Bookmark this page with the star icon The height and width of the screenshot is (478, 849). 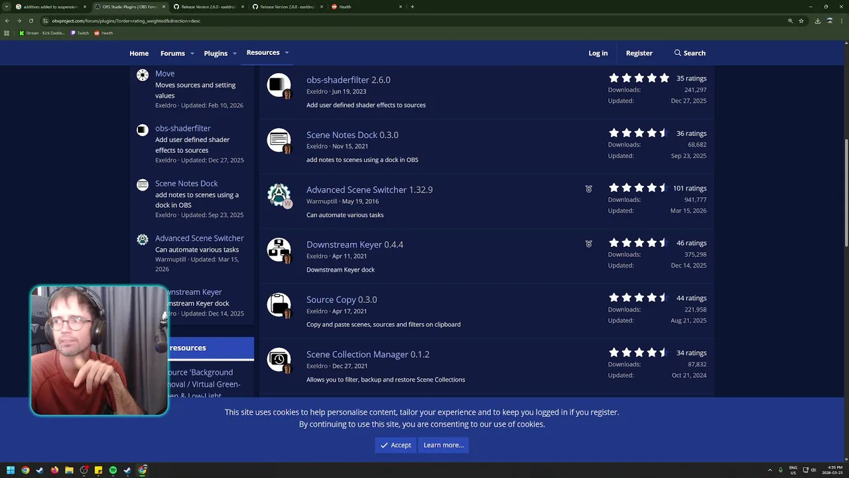point(801,21)
